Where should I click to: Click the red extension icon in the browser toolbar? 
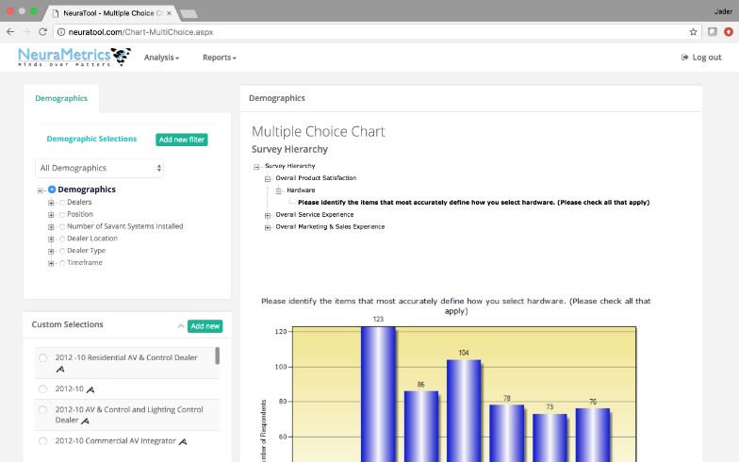[729, 32]
